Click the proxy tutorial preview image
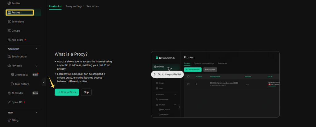 (x=215, y=84)
